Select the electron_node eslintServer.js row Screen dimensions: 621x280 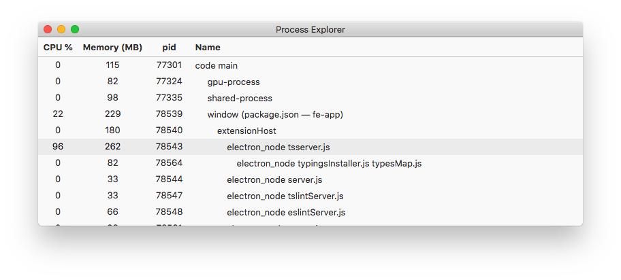pos(286,212)
